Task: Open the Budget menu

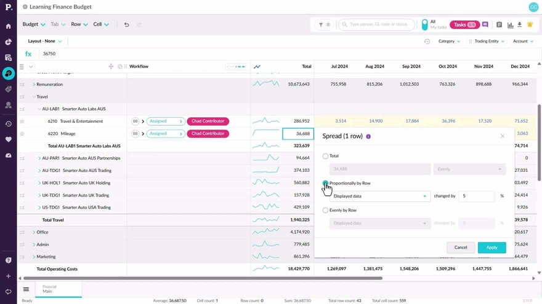Action: coord(34,25)
